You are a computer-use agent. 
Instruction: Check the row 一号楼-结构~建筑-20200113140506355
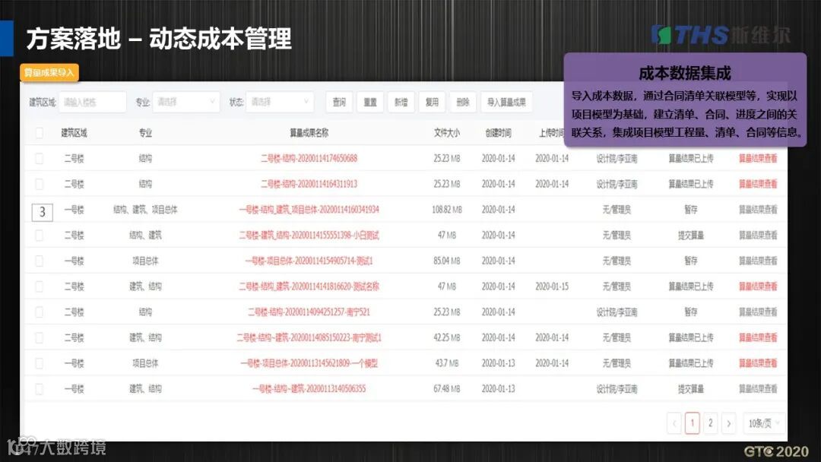point(40,389)
